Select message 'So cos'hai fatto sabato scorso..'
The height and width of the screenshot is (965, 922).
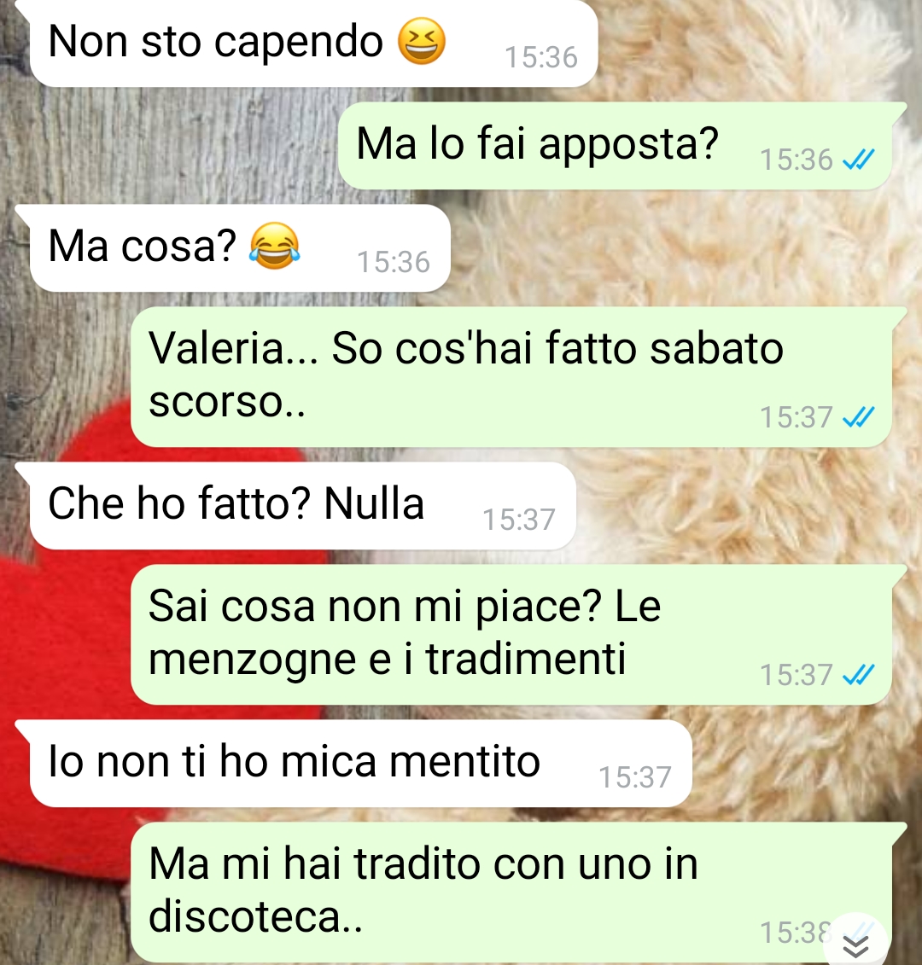click(512, 377)
